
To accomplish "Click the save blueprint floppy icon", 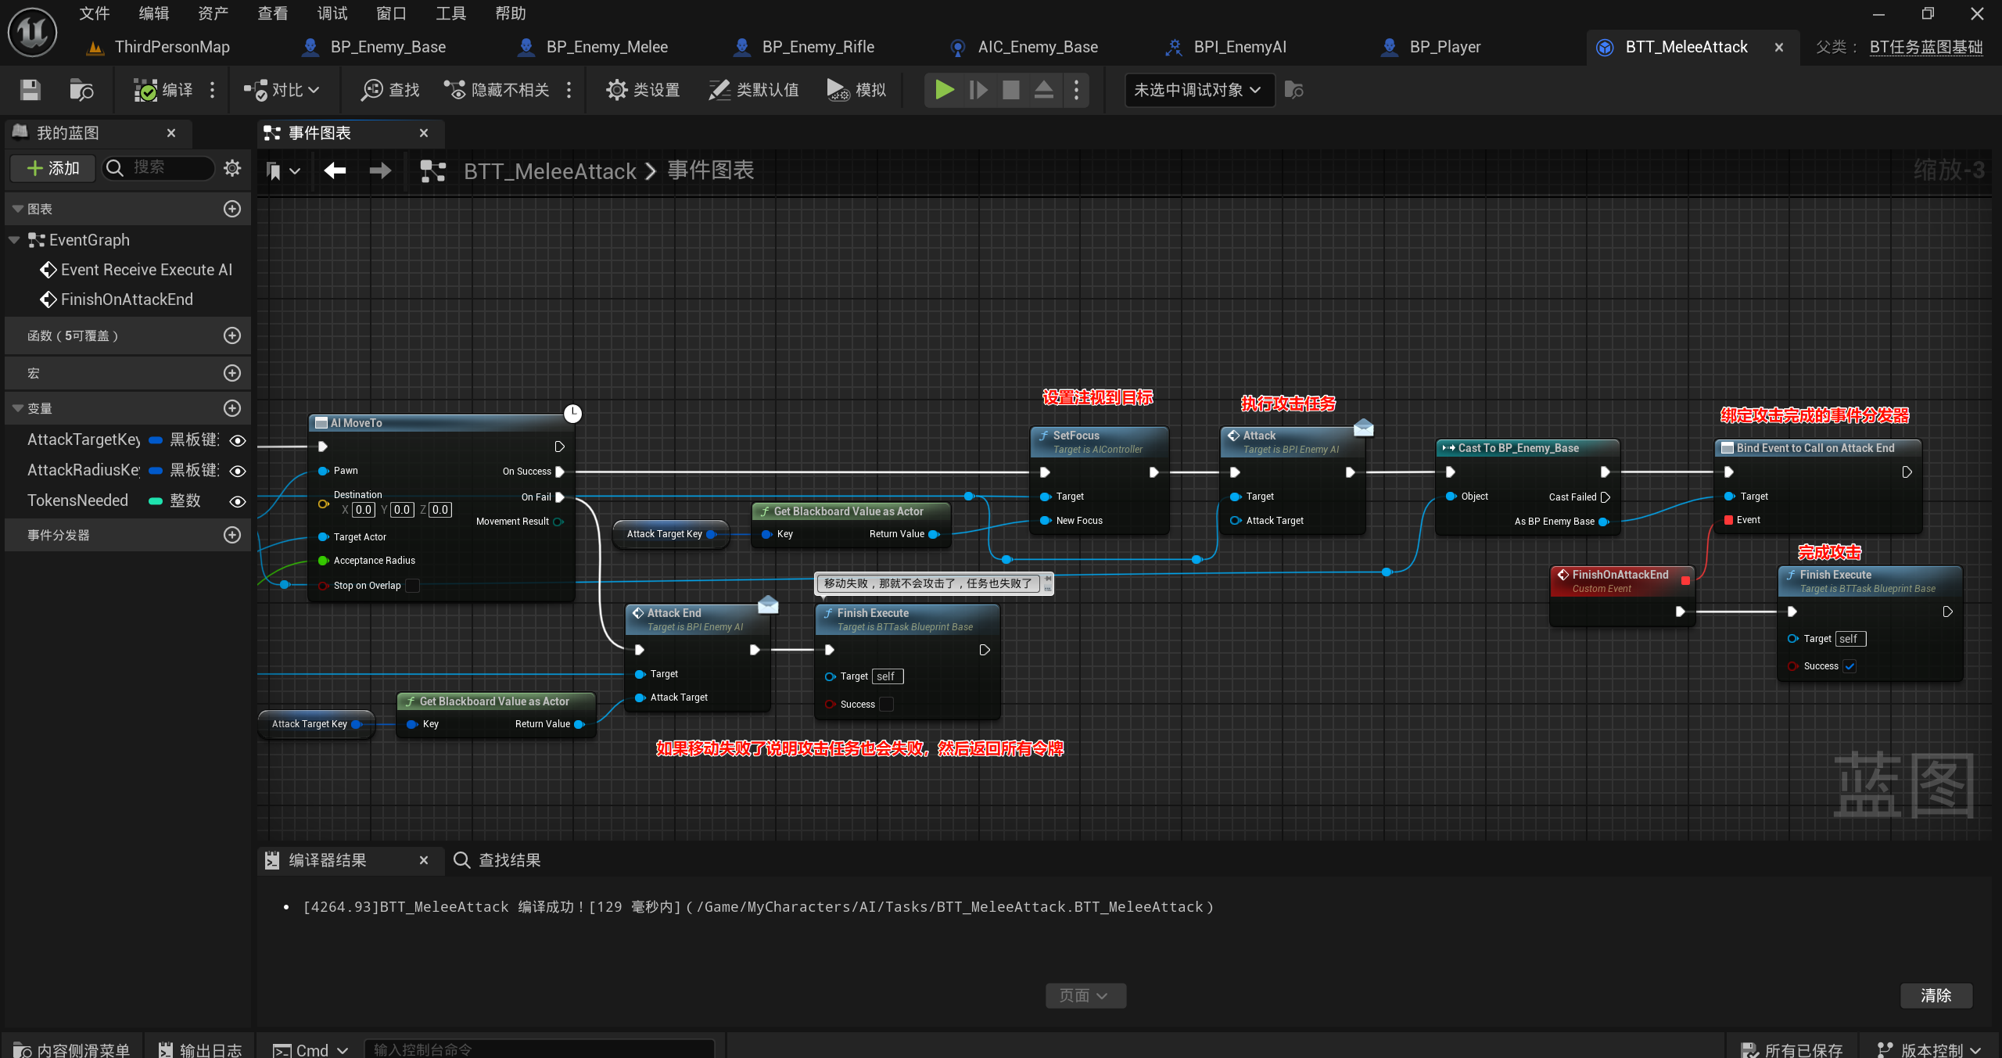I will point(30,90).
